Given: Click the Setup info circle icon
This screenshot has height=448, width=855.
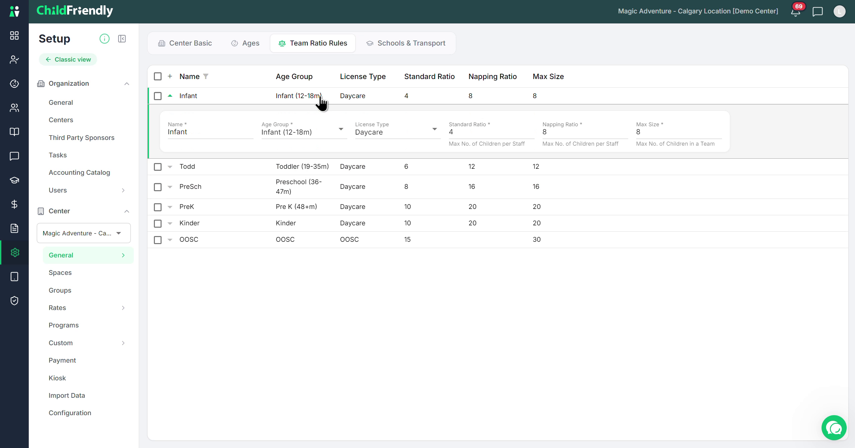Looking at the screenshot, I should tap(104, 39).
